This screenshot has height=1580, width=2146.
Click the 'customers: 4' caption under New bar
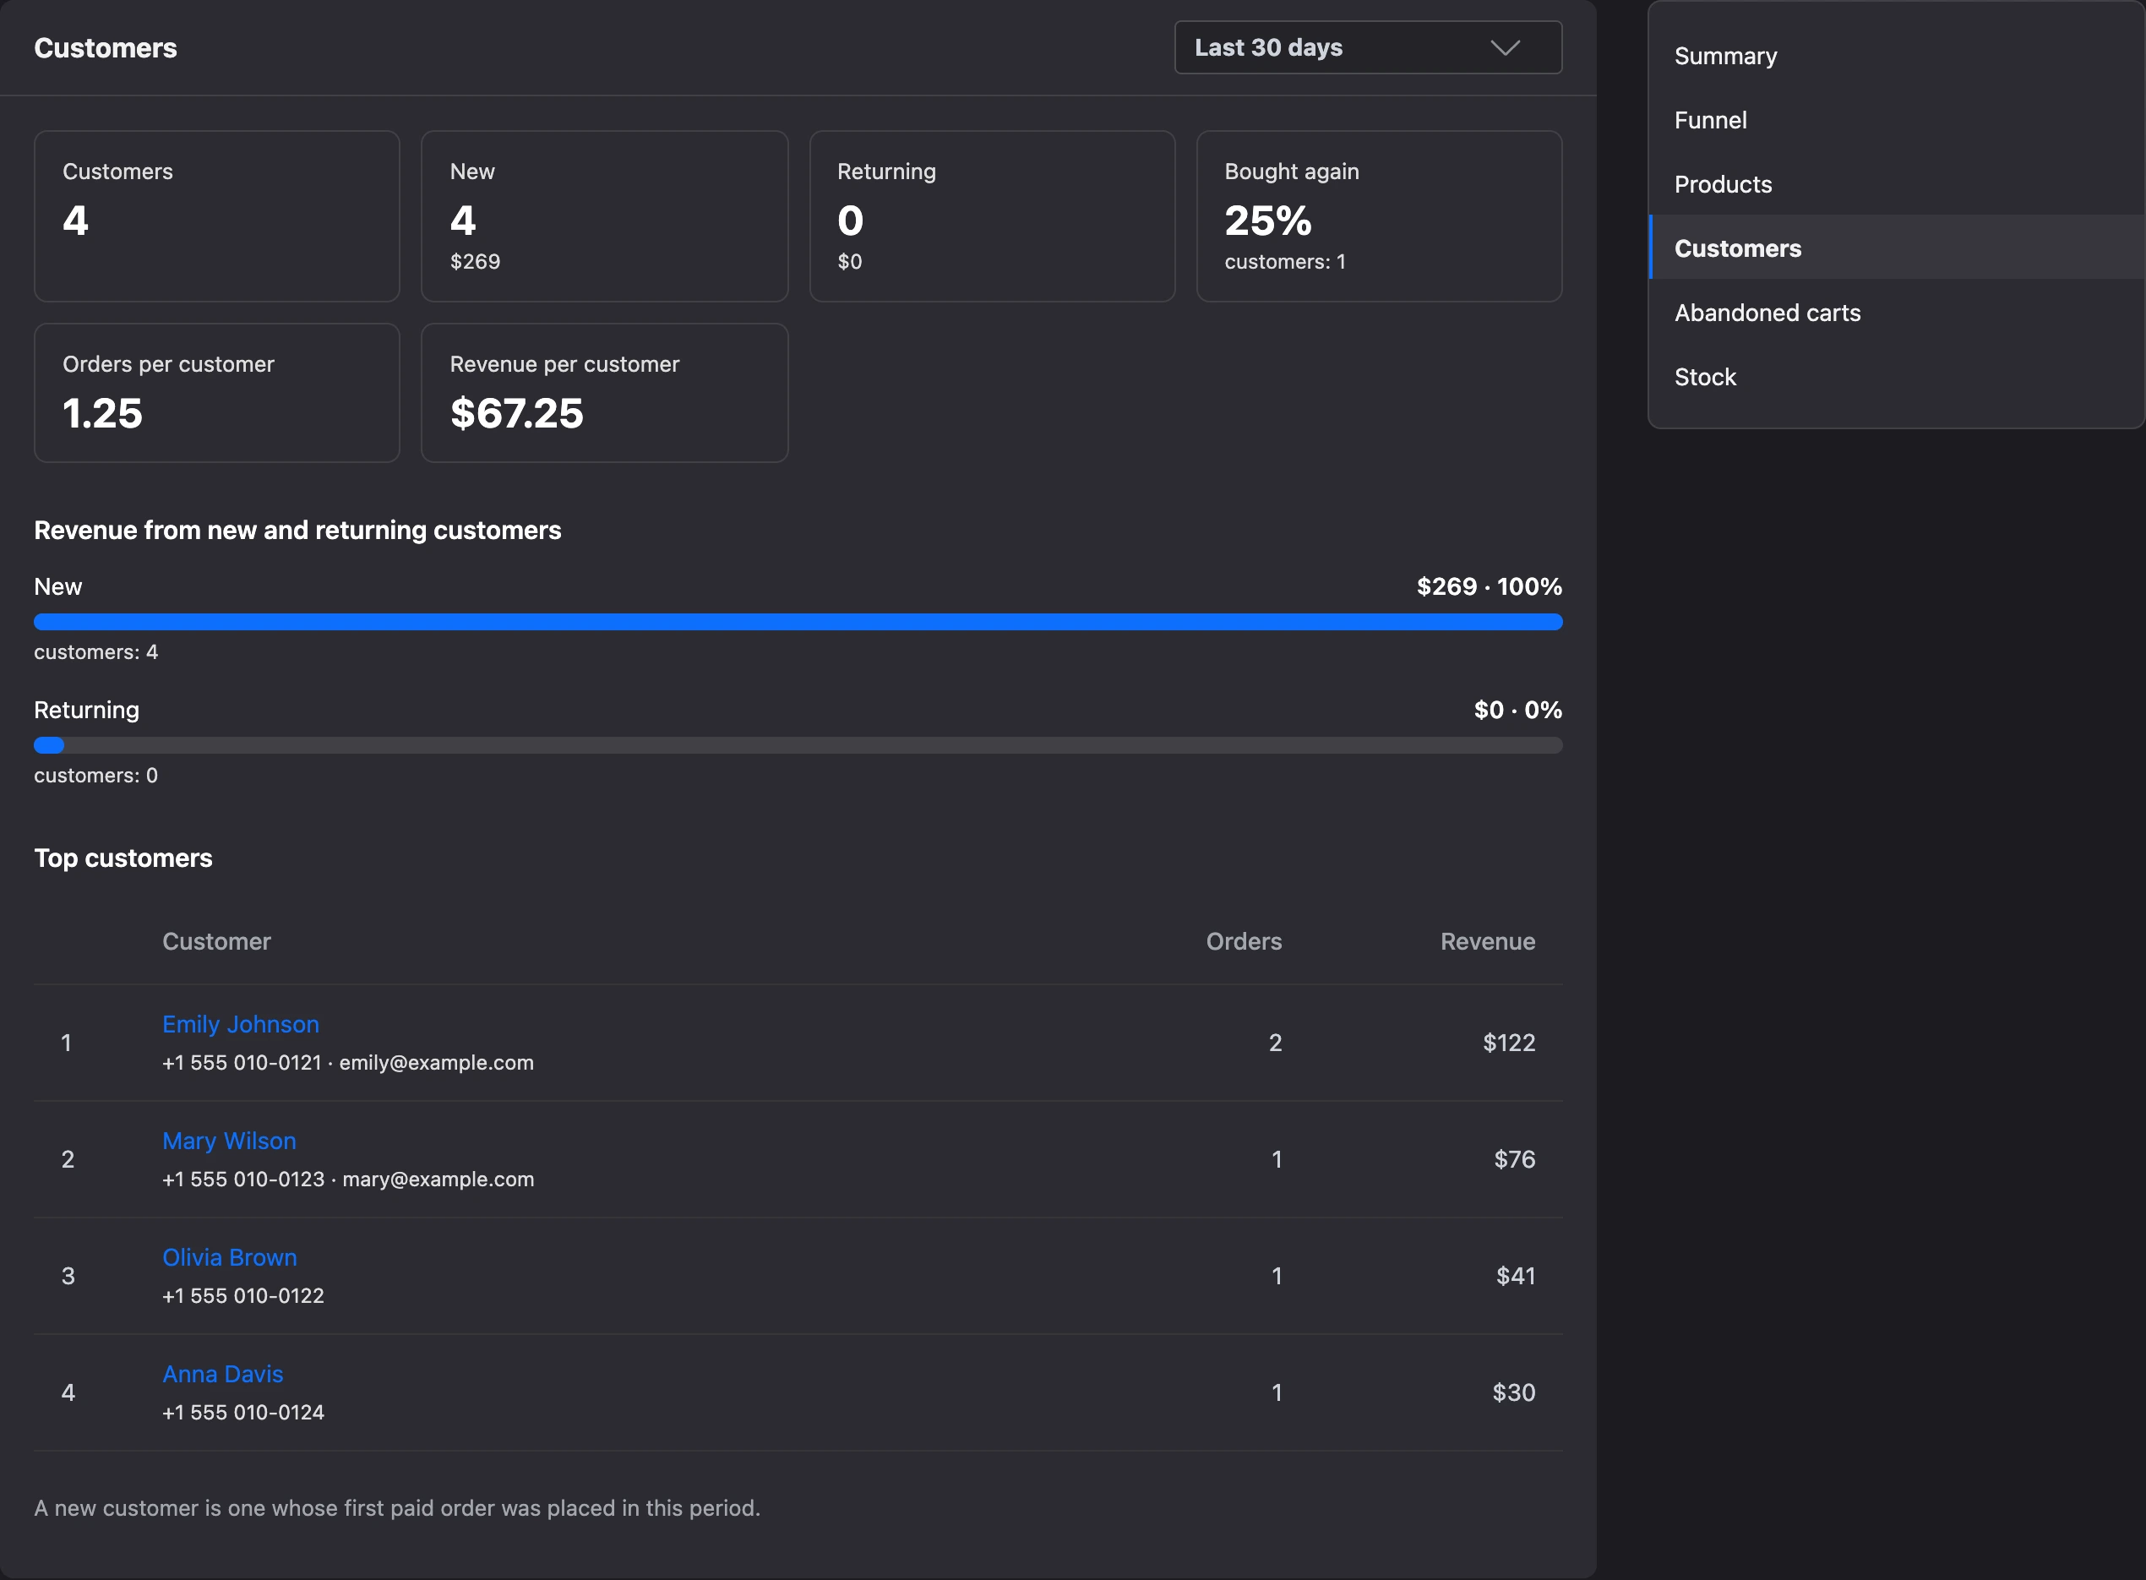(95, 653)
